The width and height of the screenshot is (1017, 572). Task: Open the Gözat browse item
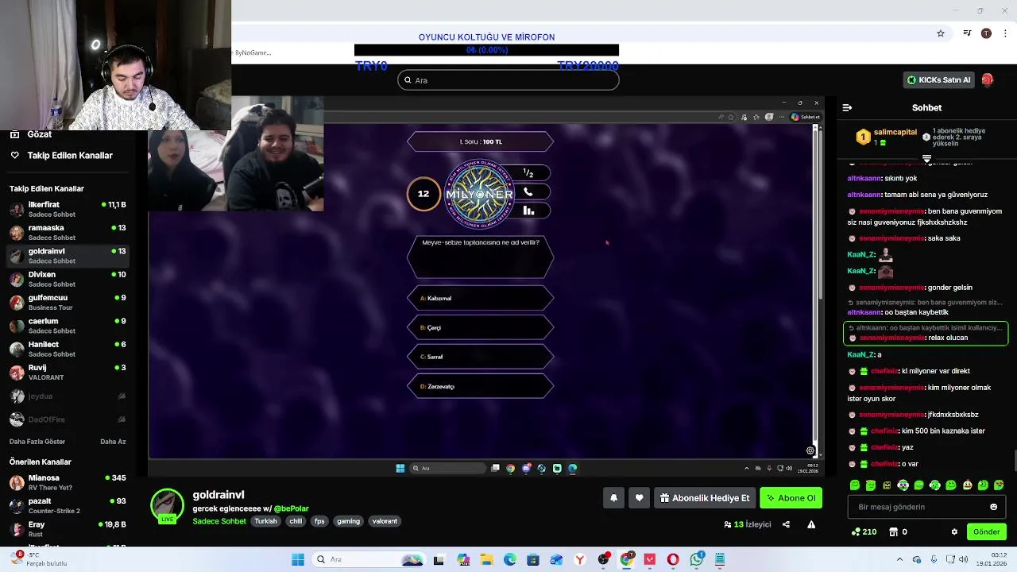coord(32,134)
